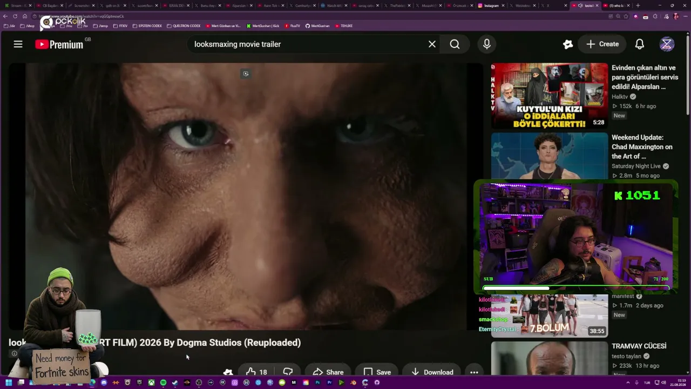Open the 'Mert Günhan ve Yi...' bookmark
The image size is (691, 389).
pos(223,26)
